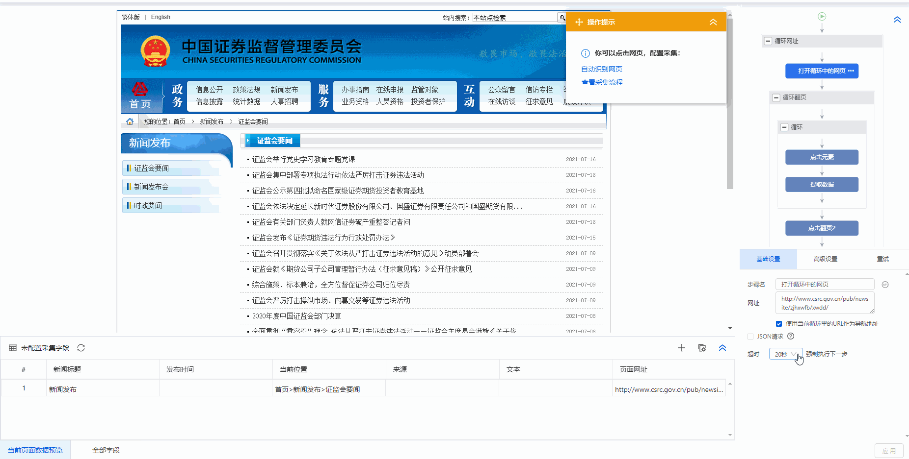The width and height of the screenshot is (909, 459).
Task: Open 办事指南 under 服务
Action: pos(355,90)
